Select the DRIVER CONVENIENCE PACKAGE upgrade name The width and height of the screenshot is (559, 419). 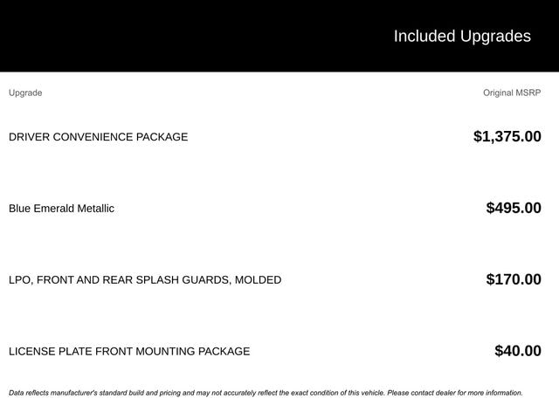(x=98, y=137)
